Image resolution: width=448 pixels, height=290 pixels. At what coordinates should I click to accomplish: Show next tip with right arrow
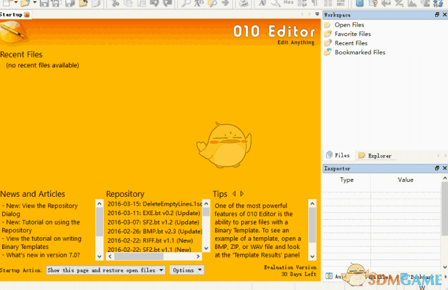242,194
